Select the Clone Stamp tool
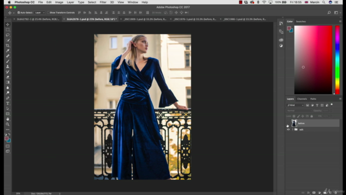The height and width of the screenshot is (195, 346). [x=8, y=67]
